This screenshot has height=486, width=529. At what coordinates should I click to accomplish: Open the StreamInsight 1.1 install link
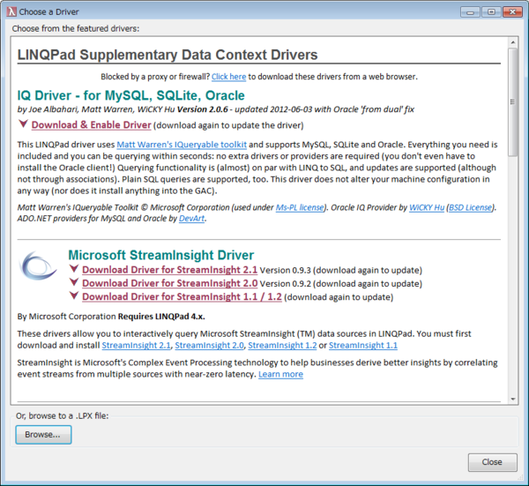[x=363, y=346]
